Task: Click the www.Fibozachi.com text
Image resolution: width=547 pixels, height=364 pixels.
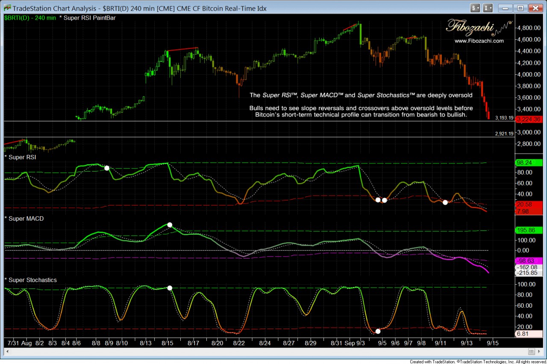Action: point(479,41)
